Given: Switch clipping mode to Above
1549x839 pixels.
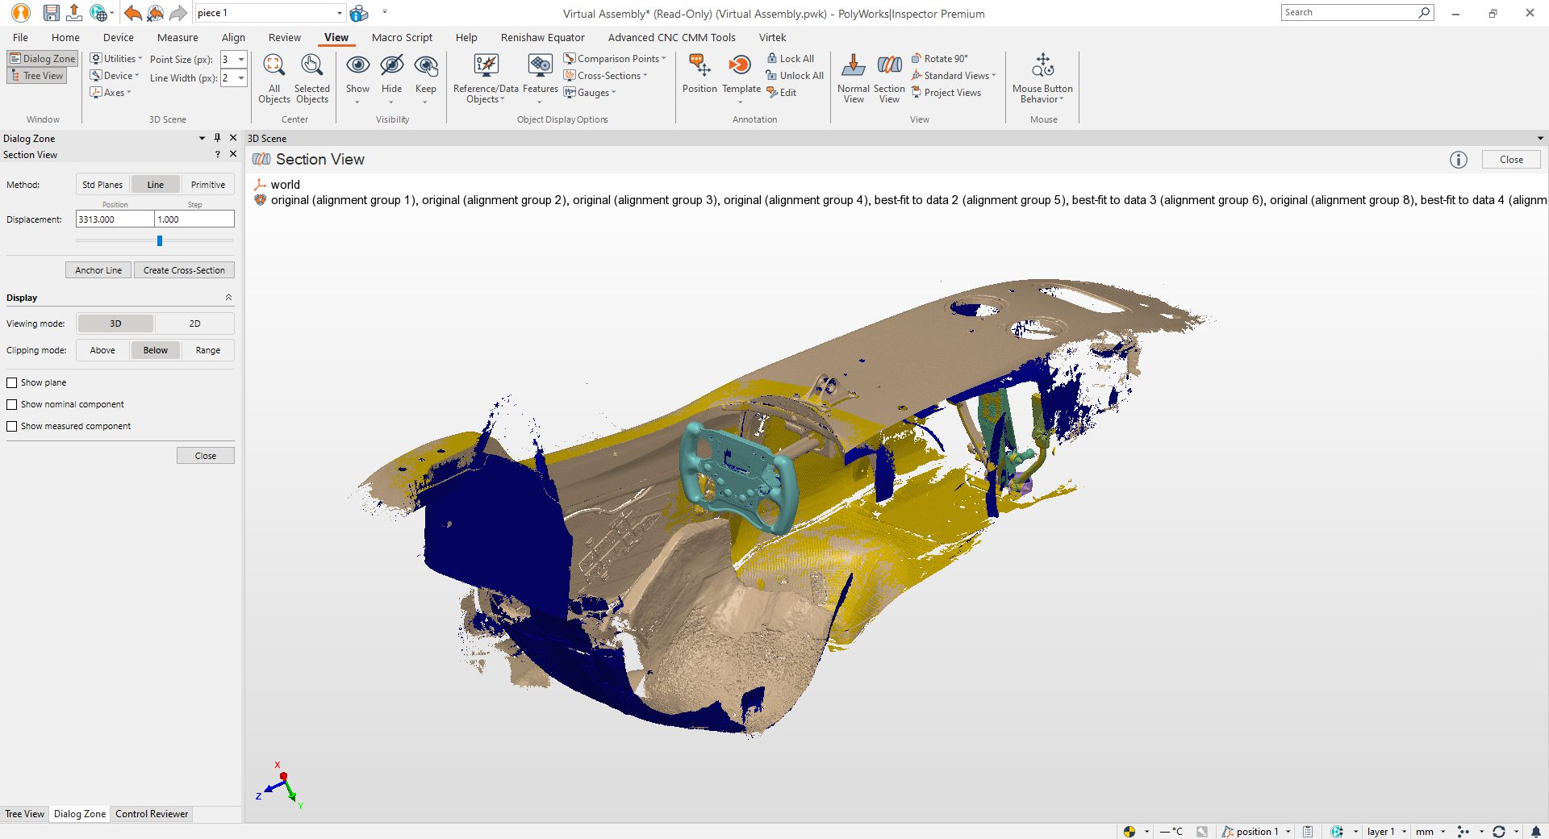Looking at the screenshot, I should click(102, 350).
